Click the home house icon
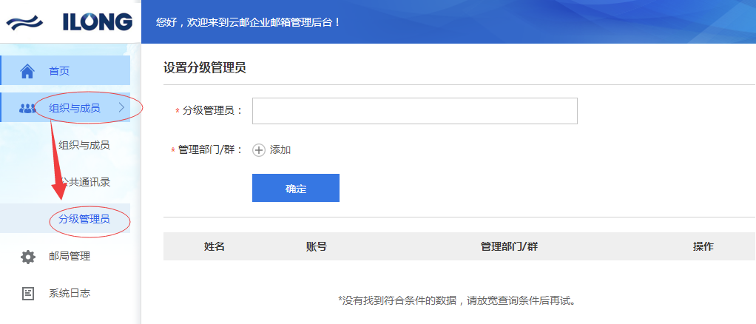Viewport: 756px width, 324px height. click(27, 71)
